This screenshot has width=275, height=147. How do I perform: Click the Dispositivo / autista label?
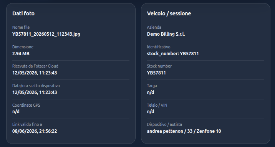point(164,124)
